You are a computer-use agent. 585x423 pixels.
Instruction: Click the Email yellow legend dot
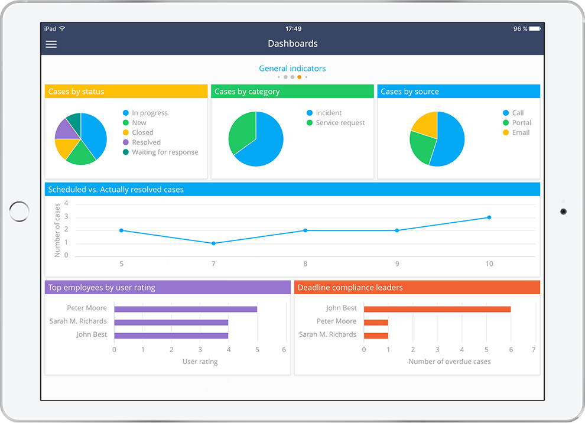pos(506,132)
